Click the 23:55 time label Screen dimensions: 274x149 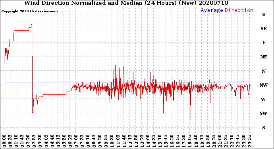point(249,141)
